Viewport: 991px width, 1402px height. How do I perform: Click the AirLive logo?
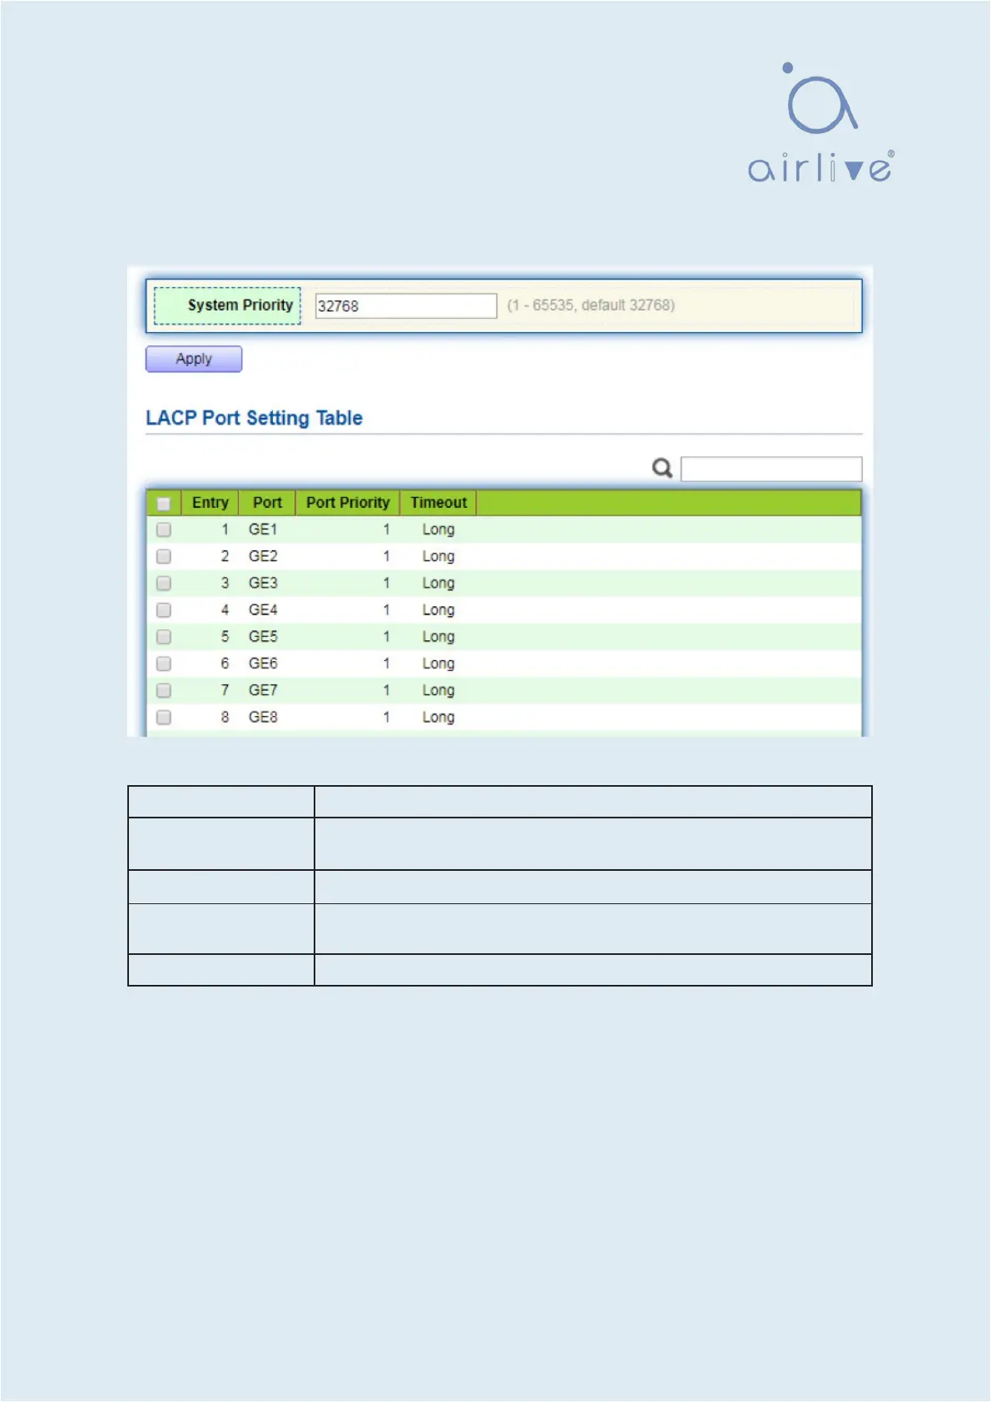[x=820, y=123]
